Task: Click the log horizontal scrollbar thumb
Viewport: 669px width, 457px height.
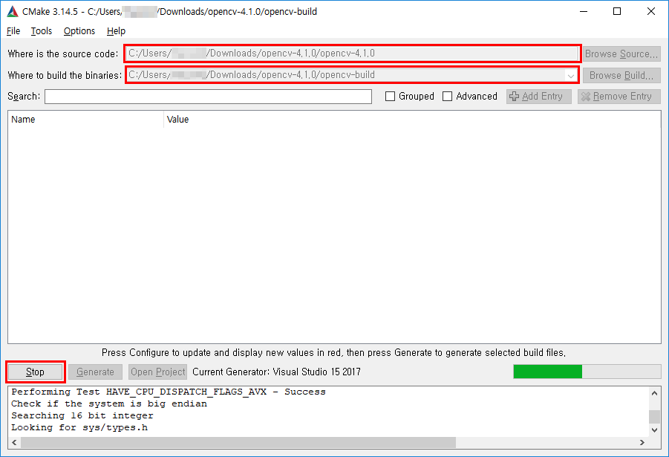Action: (x=238, y=442)
